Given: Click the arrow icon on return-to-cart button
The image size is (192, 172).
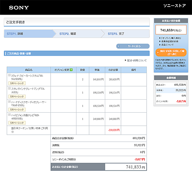Looking at the screenshot, I should click(x=119, y=46).
